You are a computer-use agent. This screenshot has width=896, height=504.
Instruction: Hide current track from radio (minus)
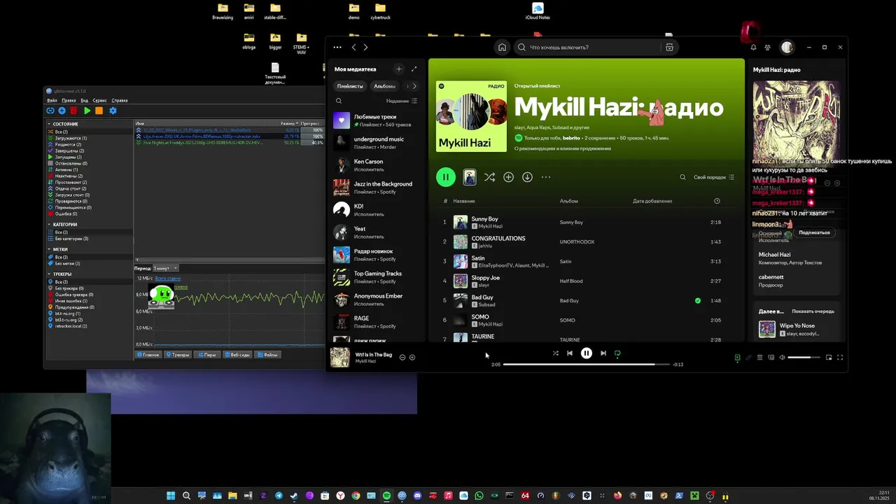click(x=402, y=357)
